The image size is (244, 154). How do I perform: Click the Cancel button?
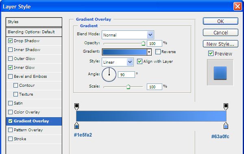tap(220, 32)
